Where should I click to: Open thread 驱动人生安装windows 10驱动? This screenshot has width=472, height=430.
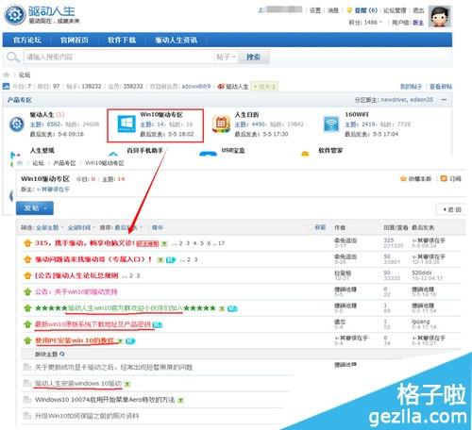[78, 383]
